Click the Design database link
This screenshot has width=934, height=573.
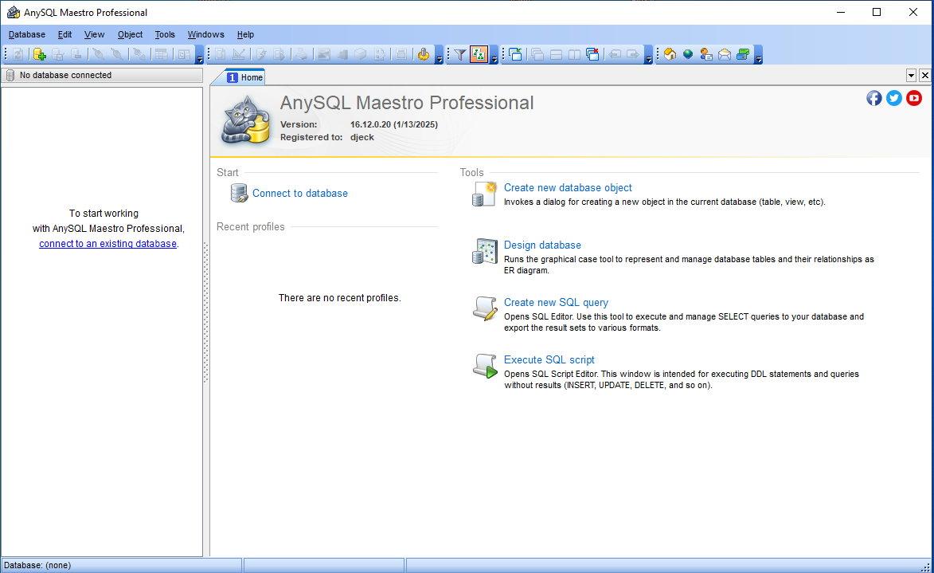(542, 245)
